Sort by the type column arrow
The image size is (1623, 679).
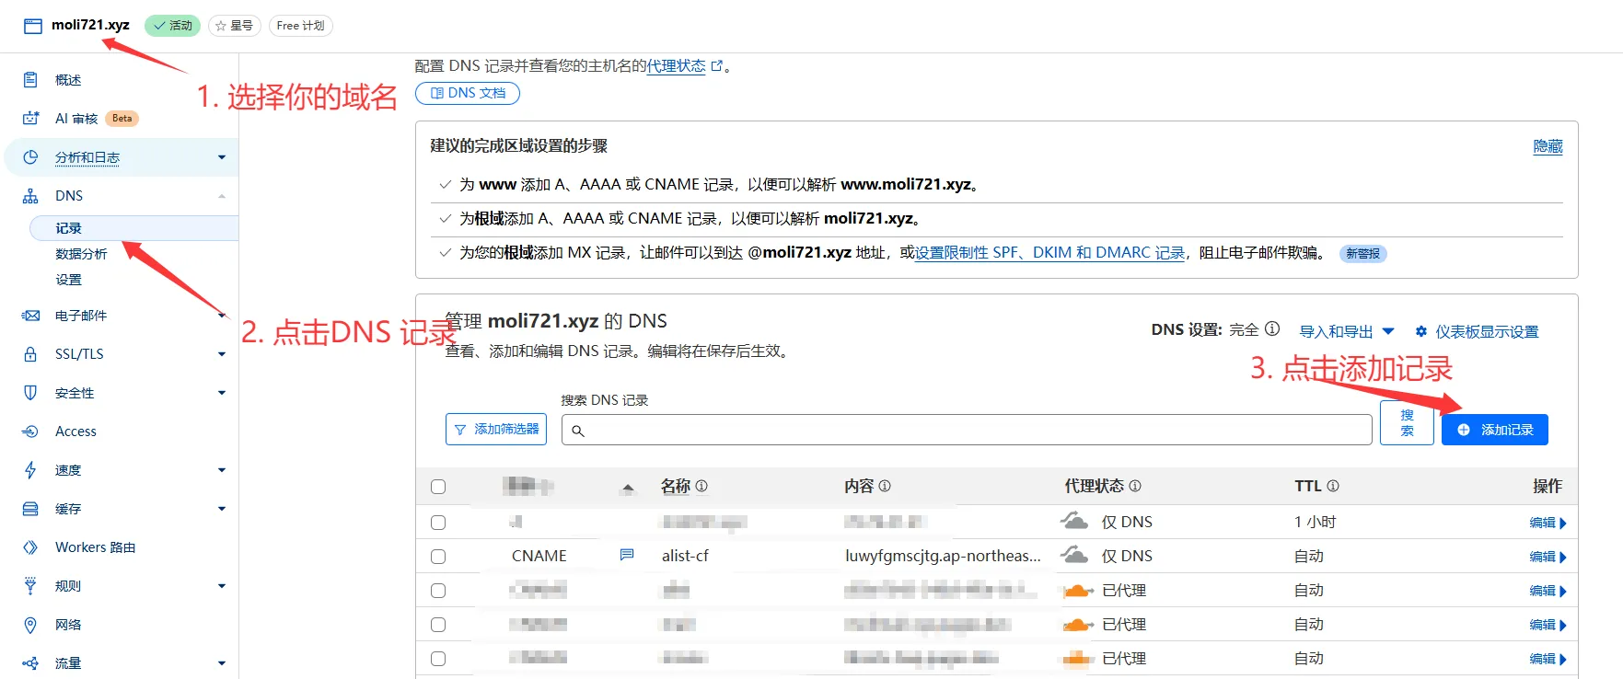click(628, 488)
